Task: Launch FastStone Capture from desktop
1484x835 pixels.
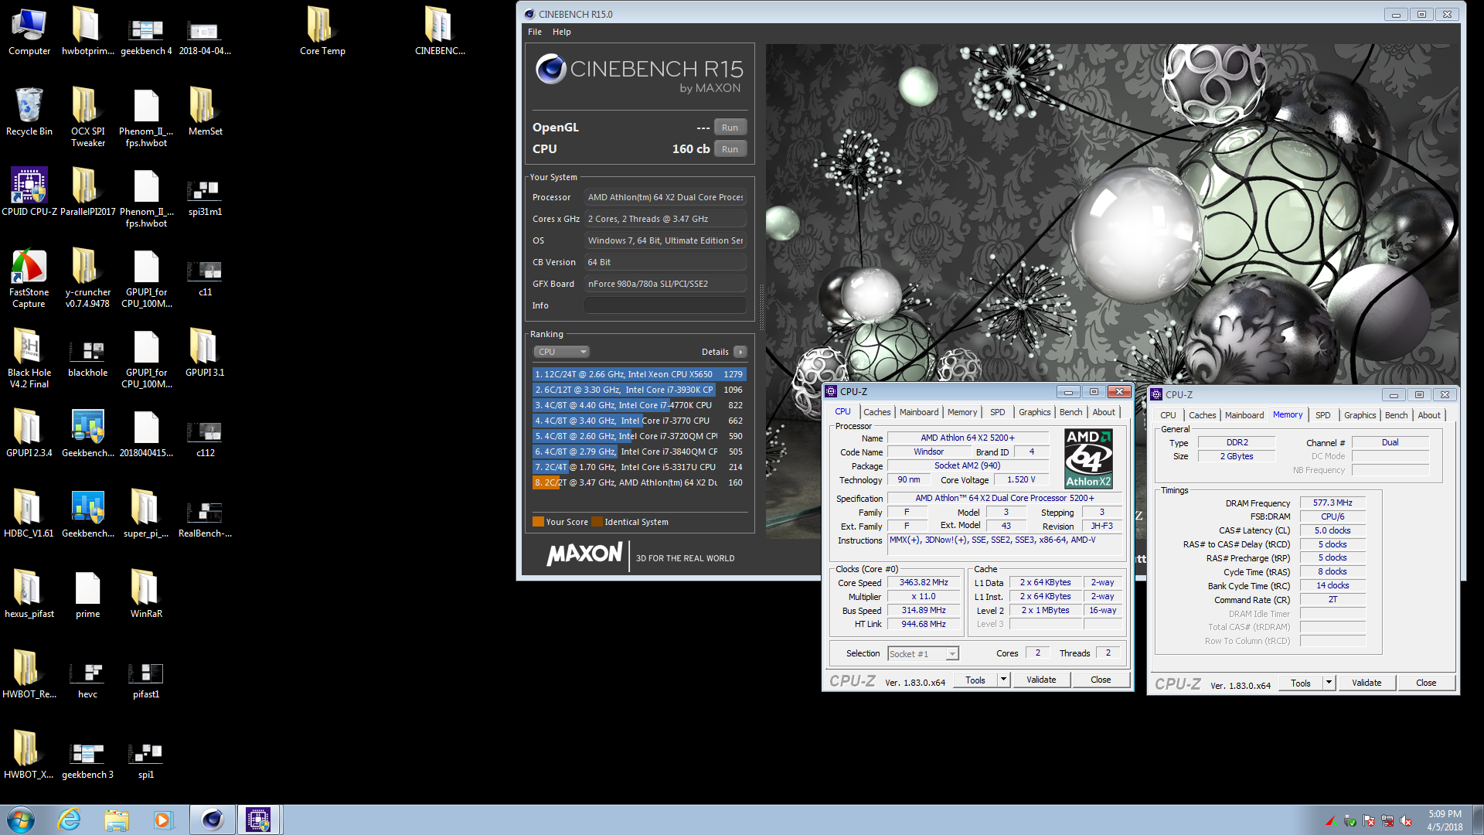Action: pyautogui.click(x=29, y=278)
